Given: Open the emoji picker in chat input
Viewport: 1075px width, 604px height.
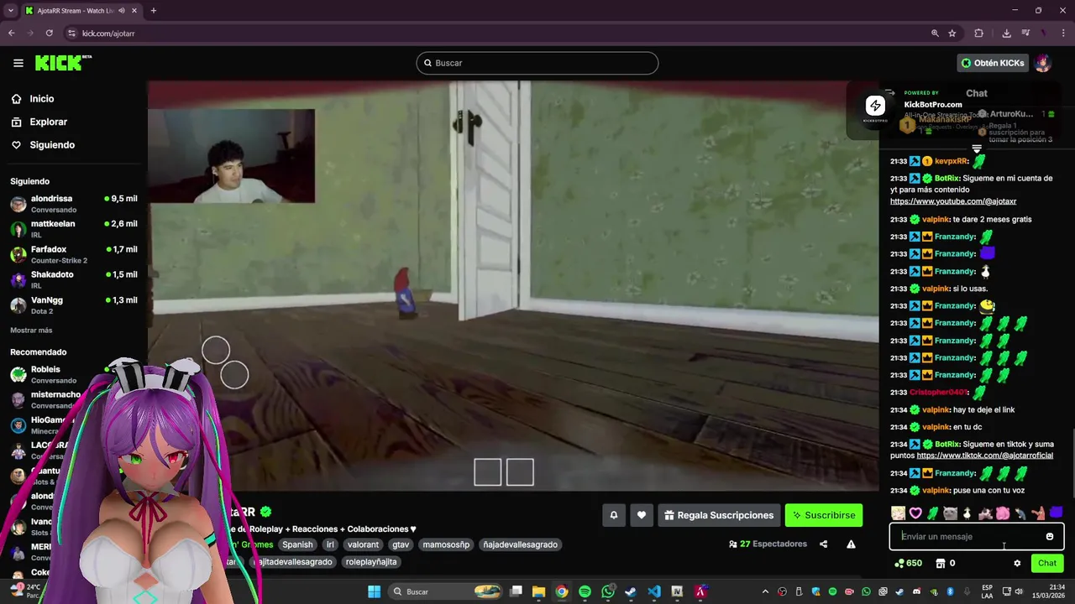Looking at the screenshot, I should point(1050,537).
